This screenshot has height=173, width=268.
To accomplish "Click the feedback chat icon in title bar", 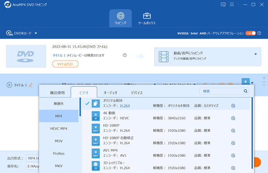I will click(223, 4).
